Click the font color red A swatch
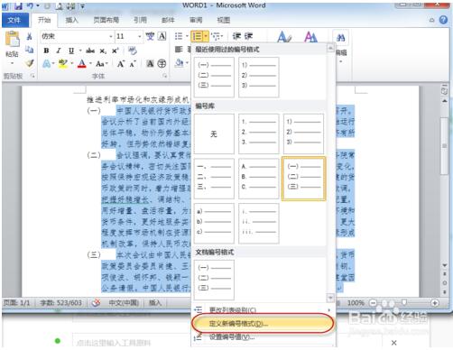 [82, 64]
